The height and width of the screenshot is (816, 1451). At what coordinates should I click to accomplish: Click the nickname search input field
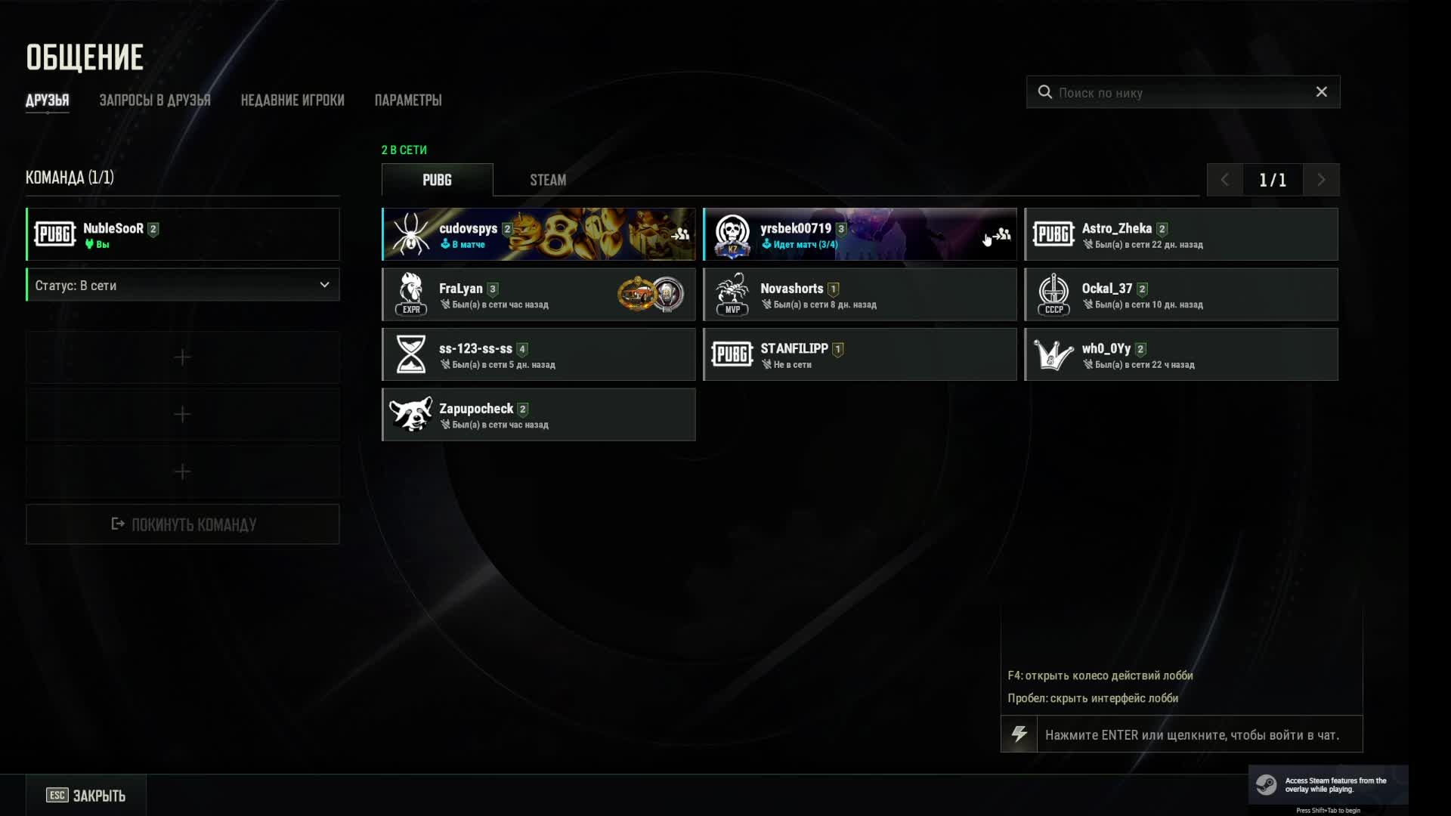(1183, 92)
